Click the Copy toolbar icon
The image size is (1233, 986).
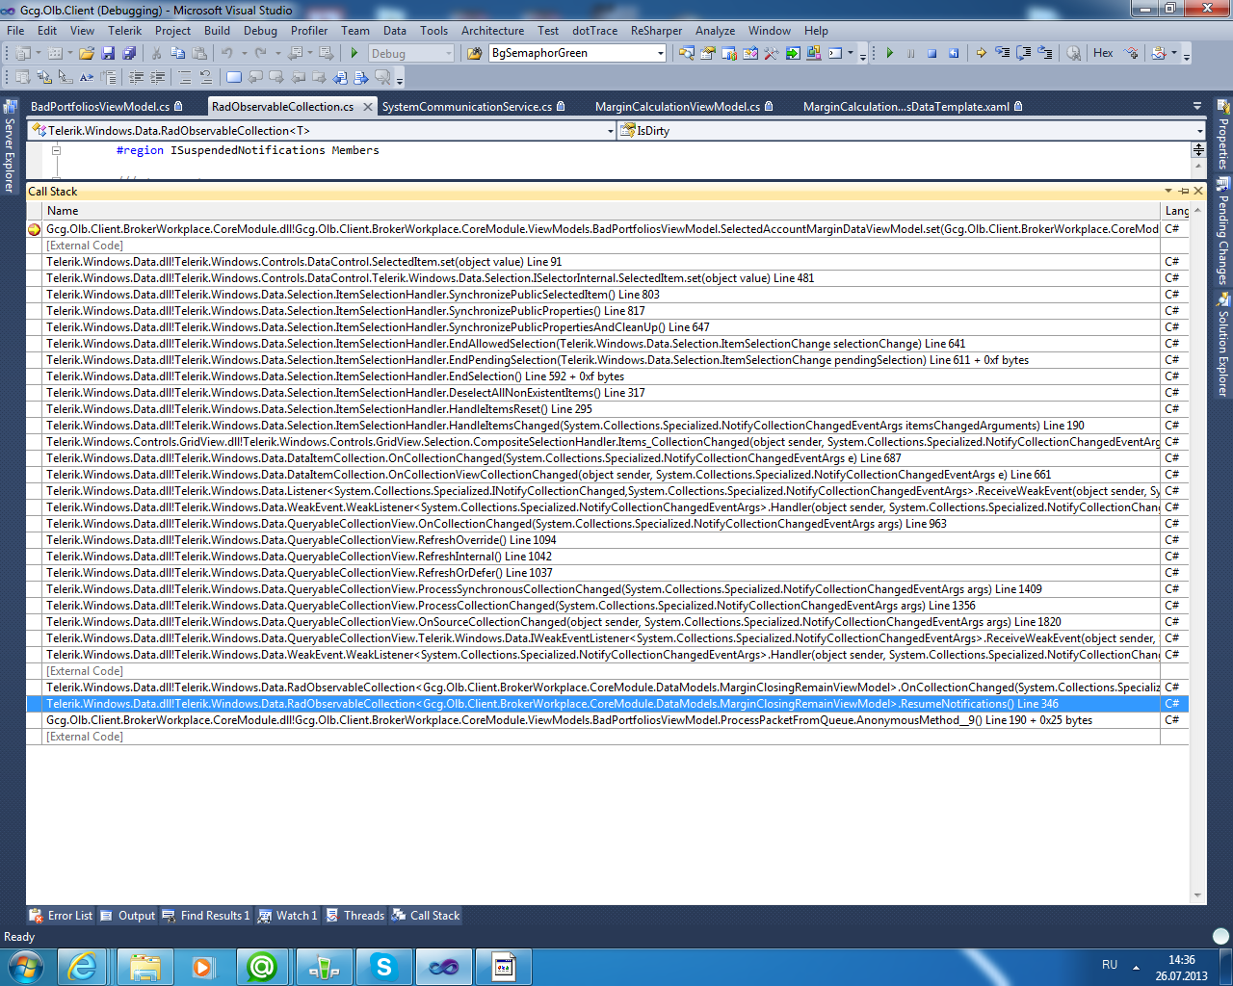click(x=177, y=54)
